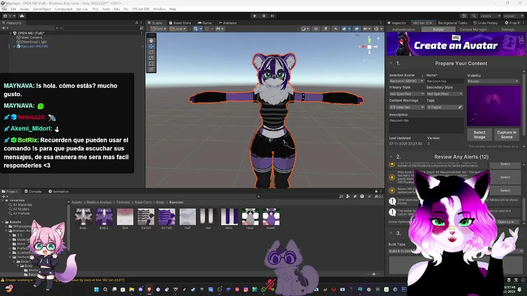The height and width of the screenshot is (296, 527).
Task: Switch to the Game tab
Action: (x=205, y=23)
